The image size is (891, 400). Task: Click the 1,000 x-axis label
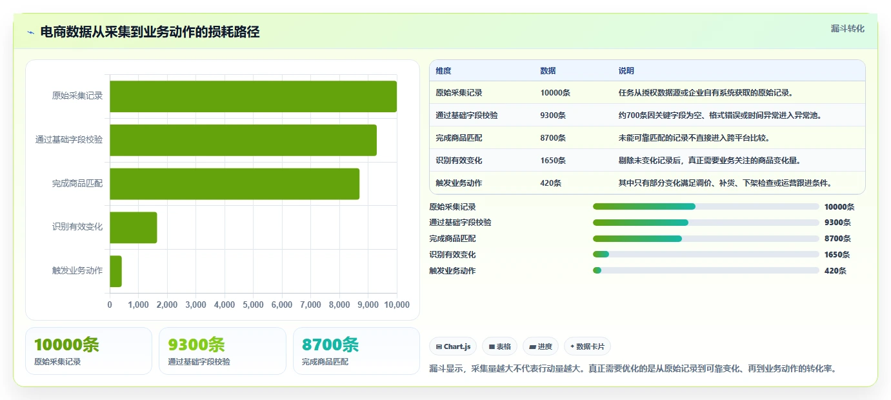point(138,305)
